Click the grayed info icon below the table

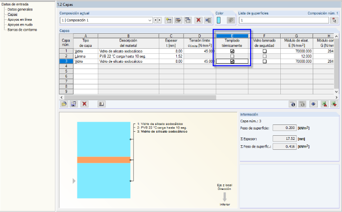(302, 104)
